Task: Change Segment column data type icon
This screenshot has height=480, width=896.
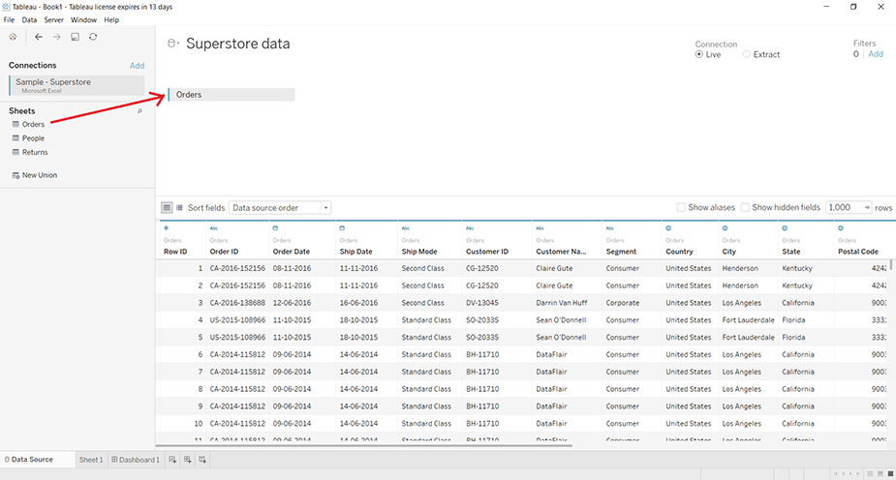Action: tap(610, 228)
